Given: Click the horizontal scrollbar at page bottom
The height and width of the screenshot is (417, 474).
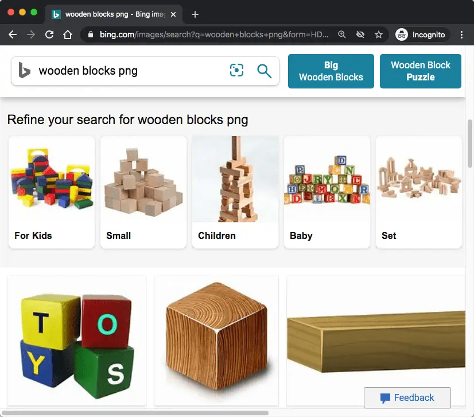Looking at the screenshot, I should [x=135, y=413].
